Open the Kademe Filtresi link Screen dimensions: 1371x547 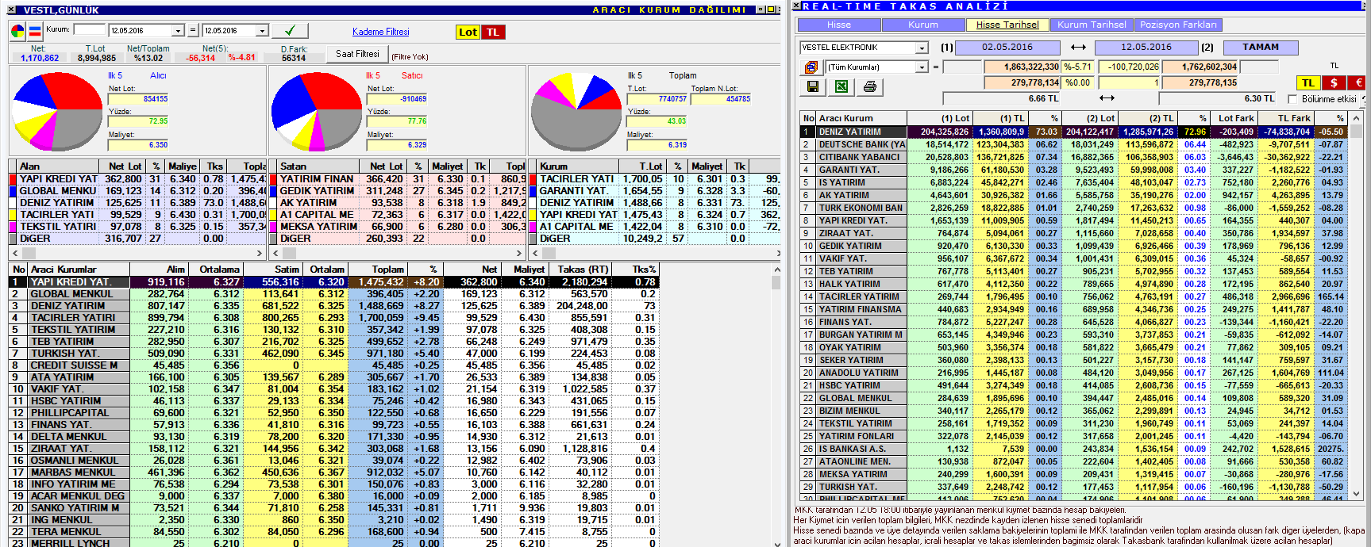pos(380,32)
